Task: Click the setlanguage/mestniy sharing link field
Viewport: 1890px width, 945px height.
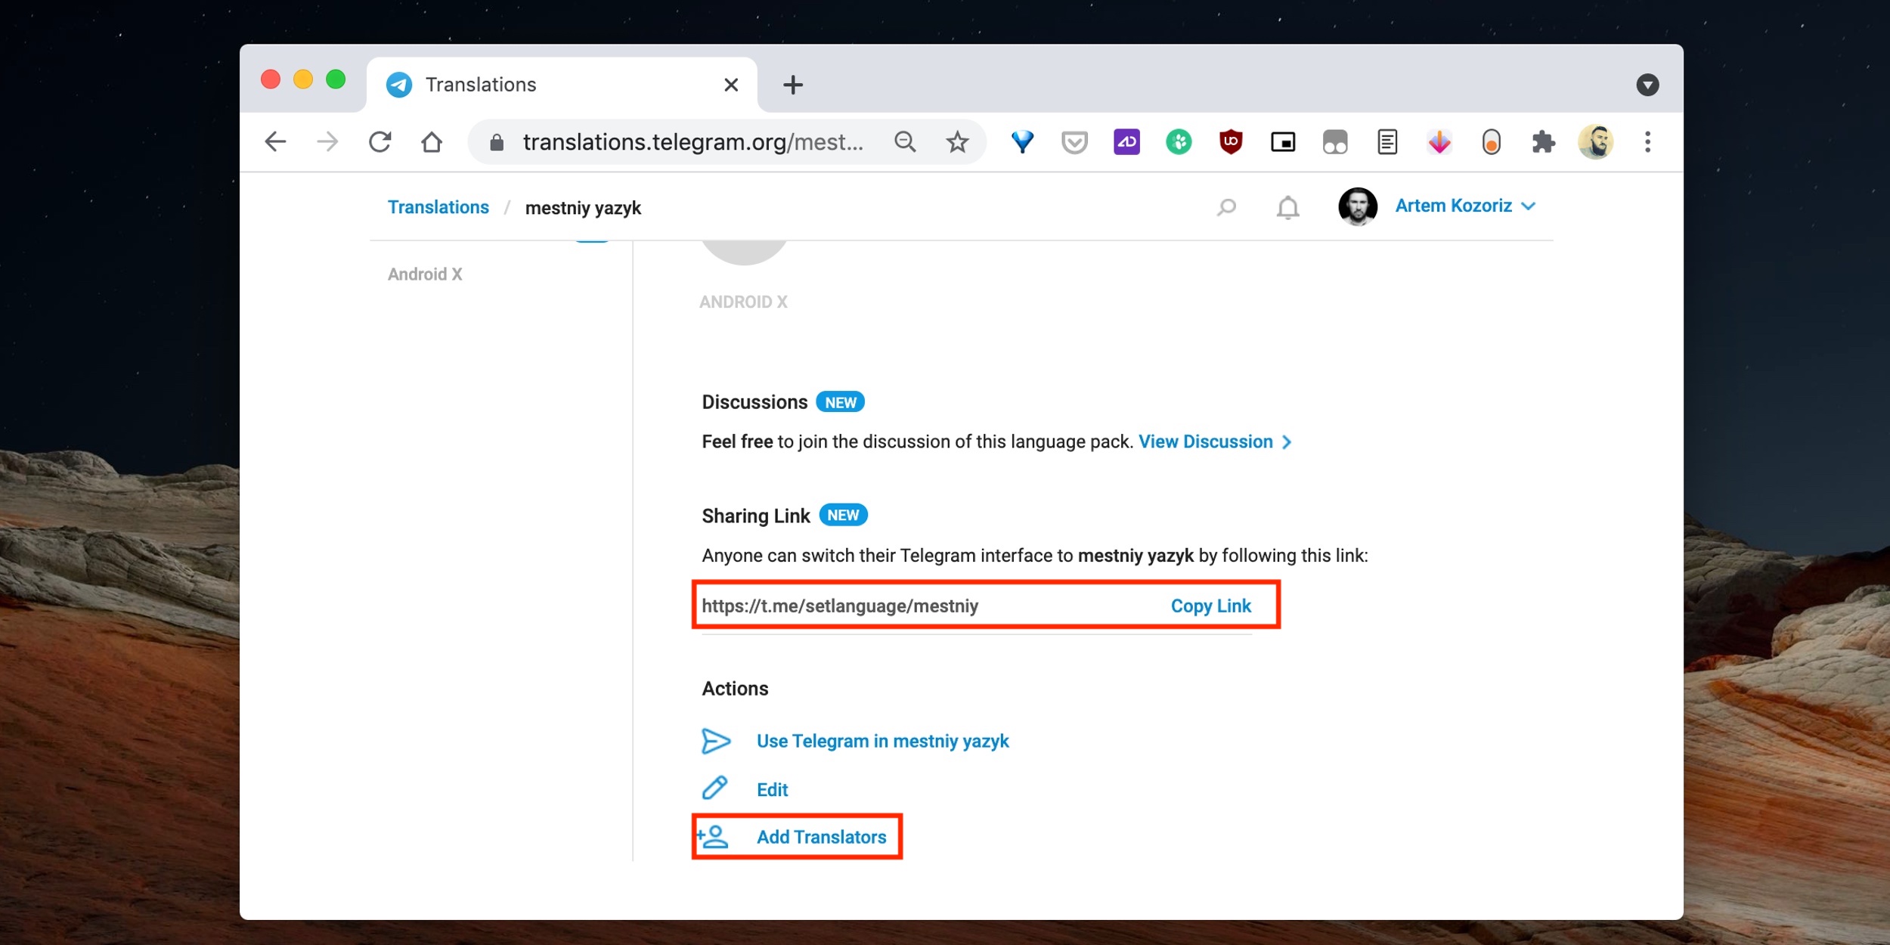Action: (x=840, y=606)
